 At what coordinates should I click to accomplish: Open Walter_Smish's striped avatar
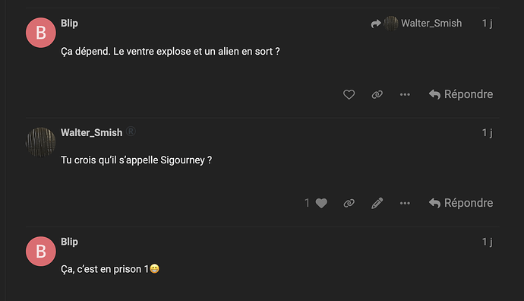coord(41,142)
